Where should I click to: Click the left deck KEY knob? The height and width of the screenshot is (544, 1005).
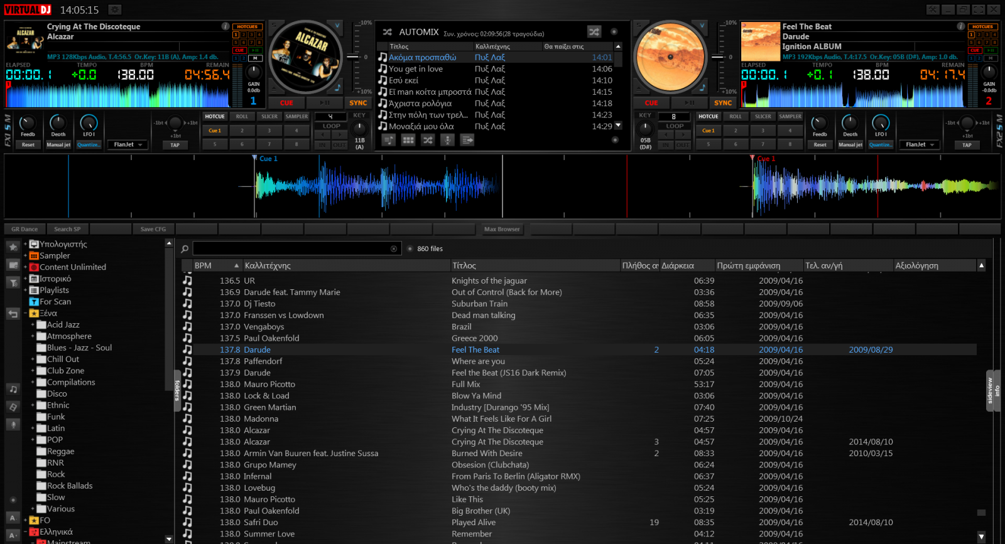pos(359,128)
